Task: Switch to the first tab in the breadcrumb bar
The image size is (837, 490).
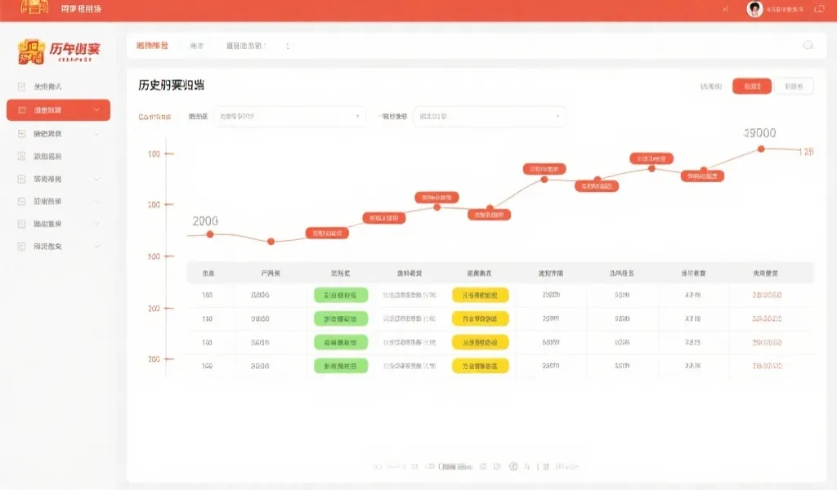Action: tap(151, 47)
